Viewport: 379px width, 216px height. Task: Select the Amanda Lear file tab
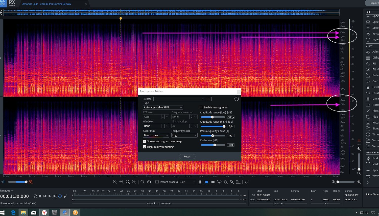point(46,4)
